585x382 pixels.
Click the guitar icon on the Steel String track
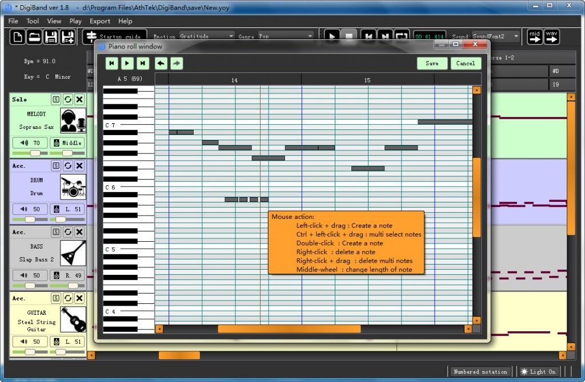(x=73, y=318)
